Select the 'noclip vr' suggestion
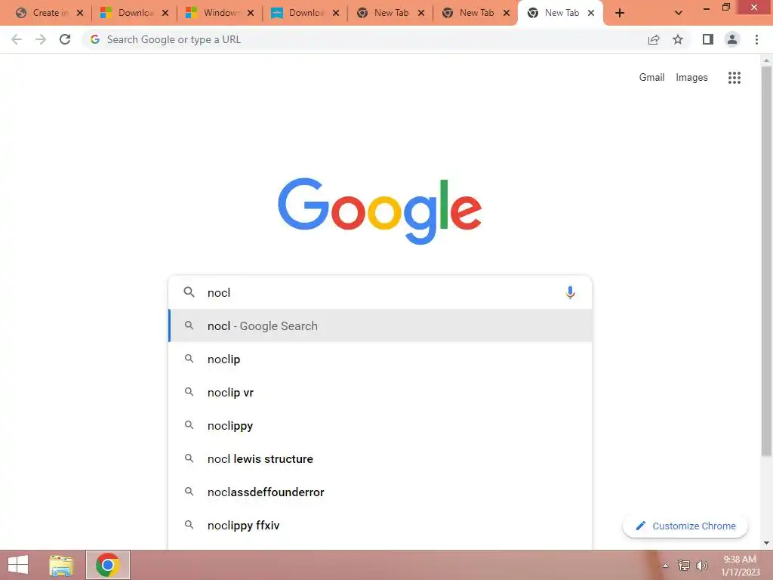Viewport: 773px width, 580px height. click(380, 393)
